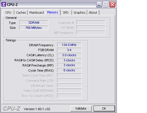
Task: Click the RAS# Precharge value 3 clocks
Action: coord(69,65)
